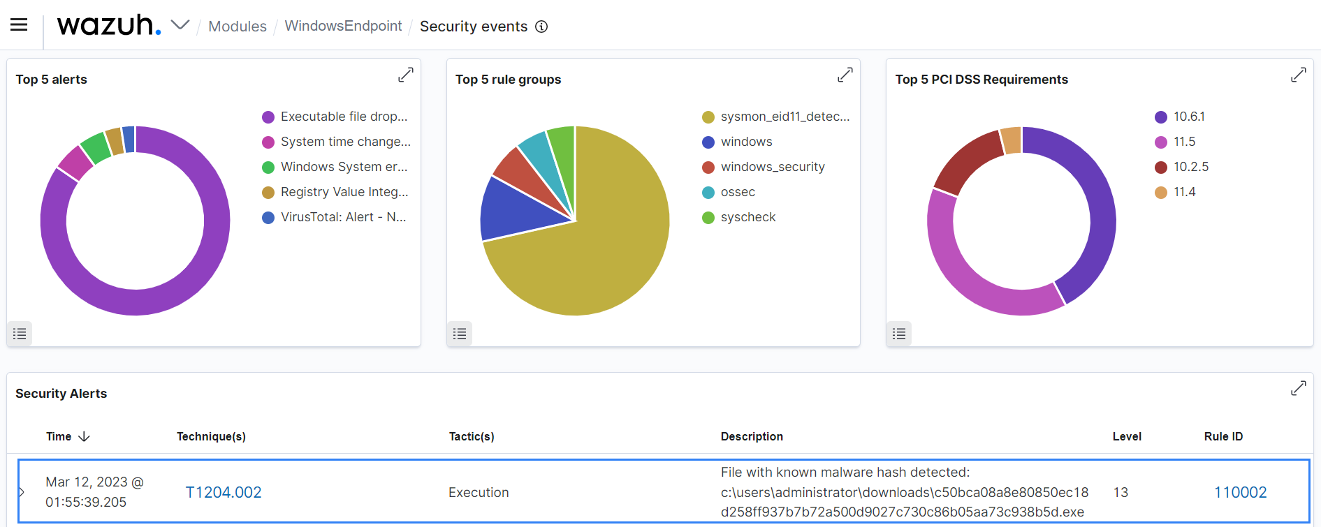This screenshot has width=1321, height=527.
Task: Expand Top 5 PCI DSS Requirements panel
Action: tap(1298, 75)
